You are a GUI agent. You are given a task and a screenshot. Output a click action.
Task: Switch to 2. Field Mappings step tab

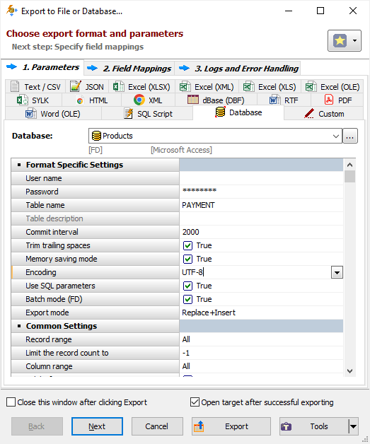tap(129, 69)
